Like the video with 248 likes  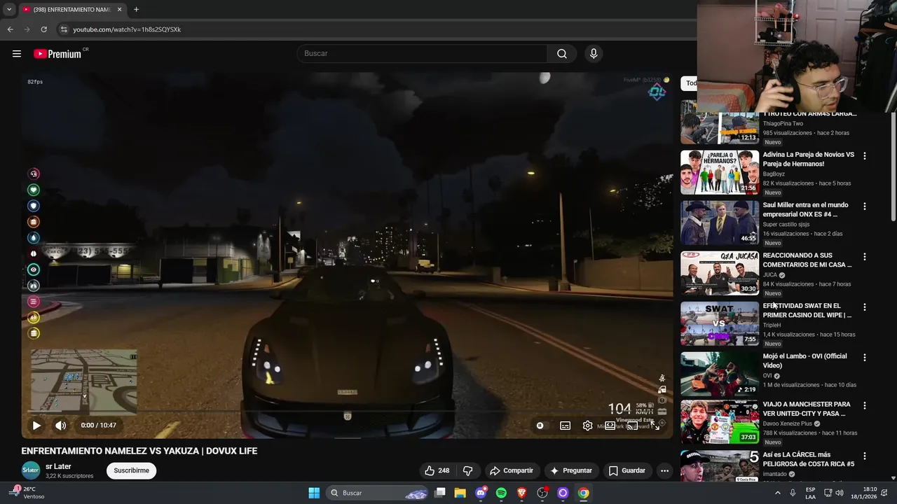(437, 470)
